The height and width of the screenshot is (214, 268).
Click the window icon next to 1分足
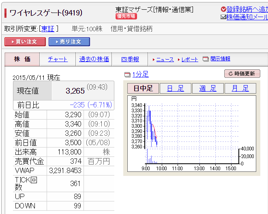[x=127, y=75]
